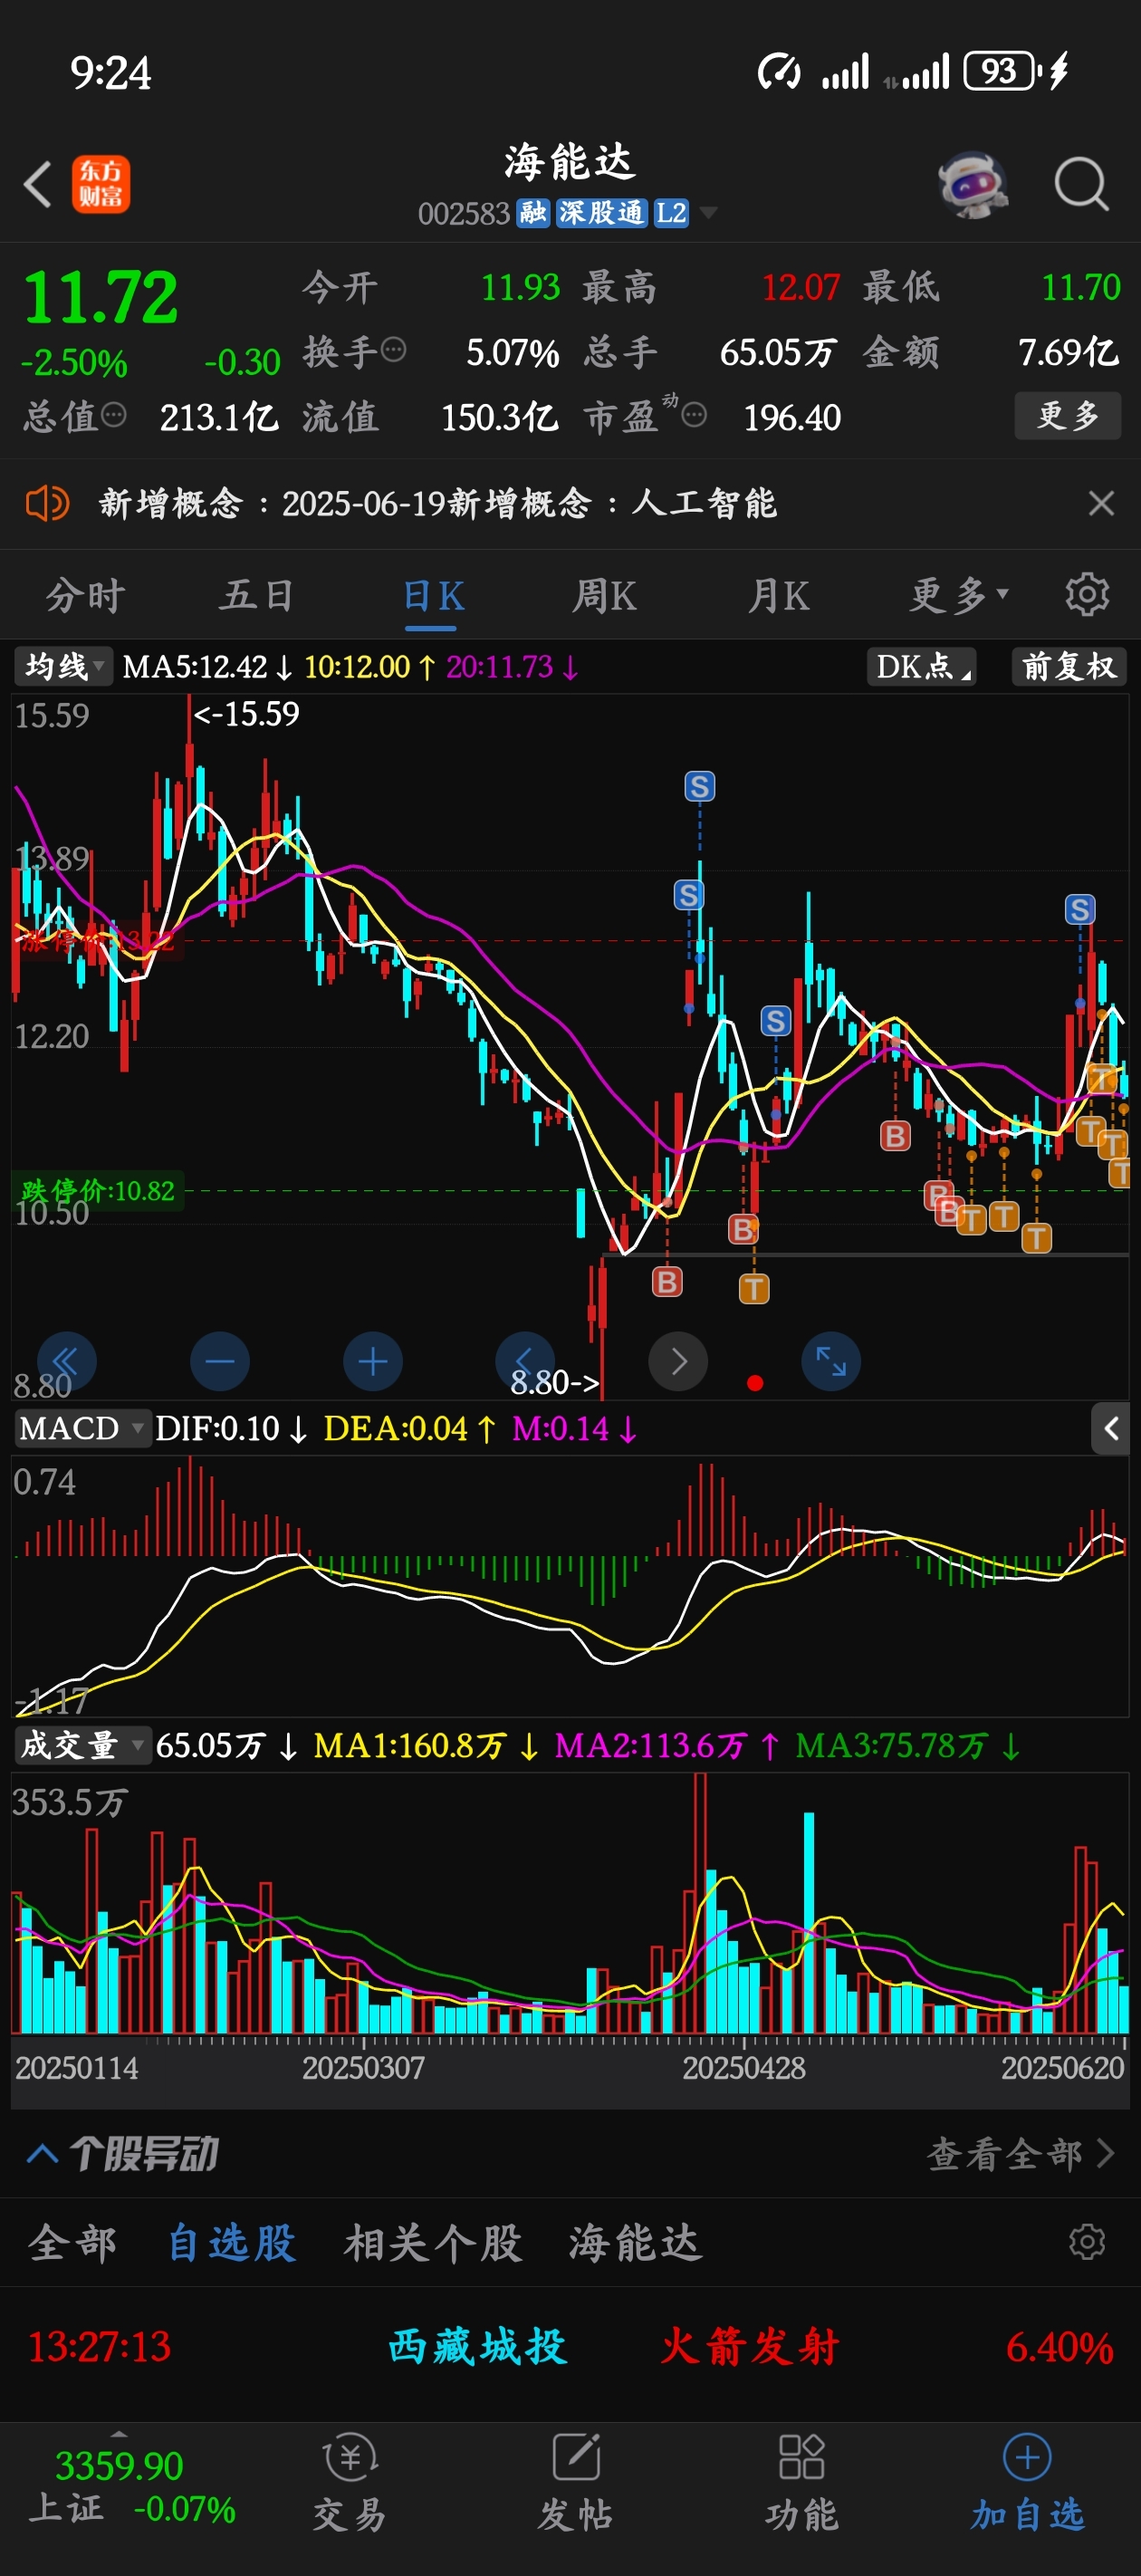Switch to 周K tab
Image resolution: width=1141 pixels, height=2576 pixels.
point(604,595)
